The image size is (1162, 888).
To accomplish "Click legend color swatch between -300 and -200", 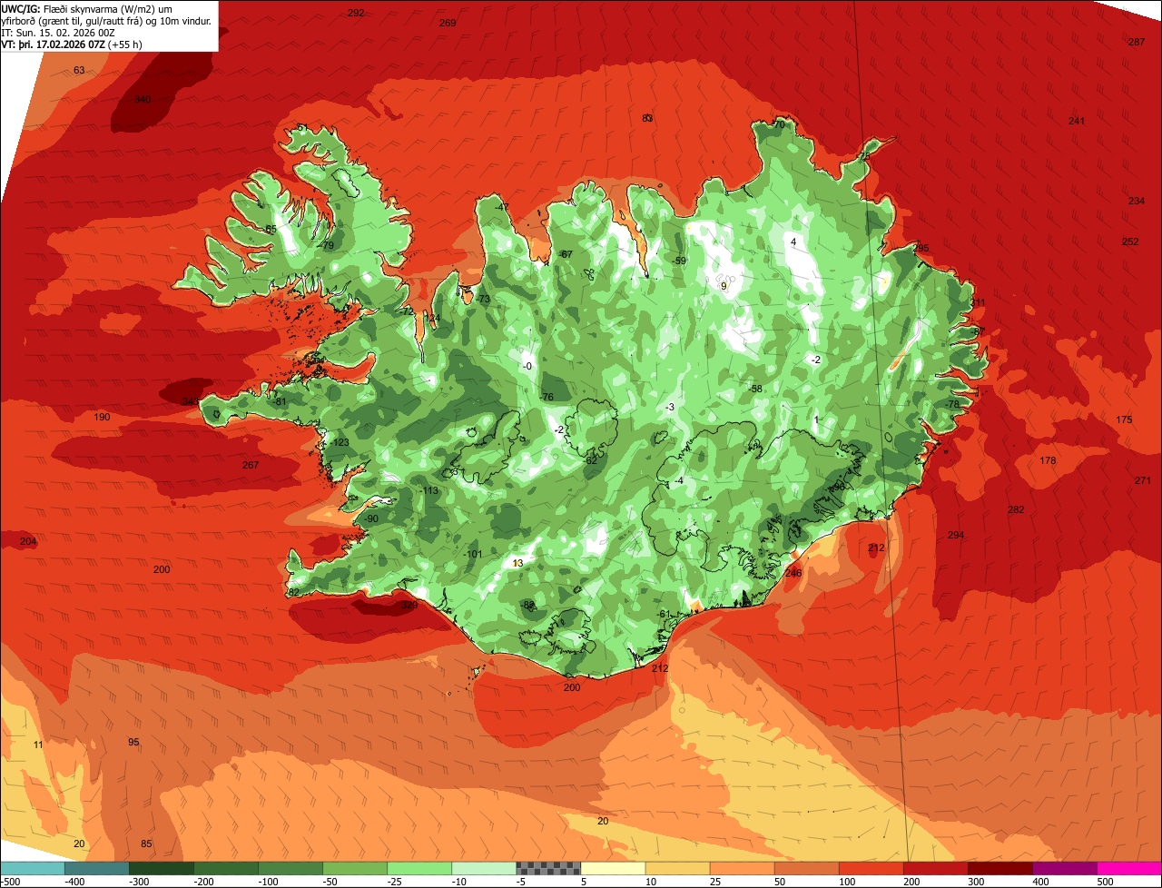I will 162,868.
